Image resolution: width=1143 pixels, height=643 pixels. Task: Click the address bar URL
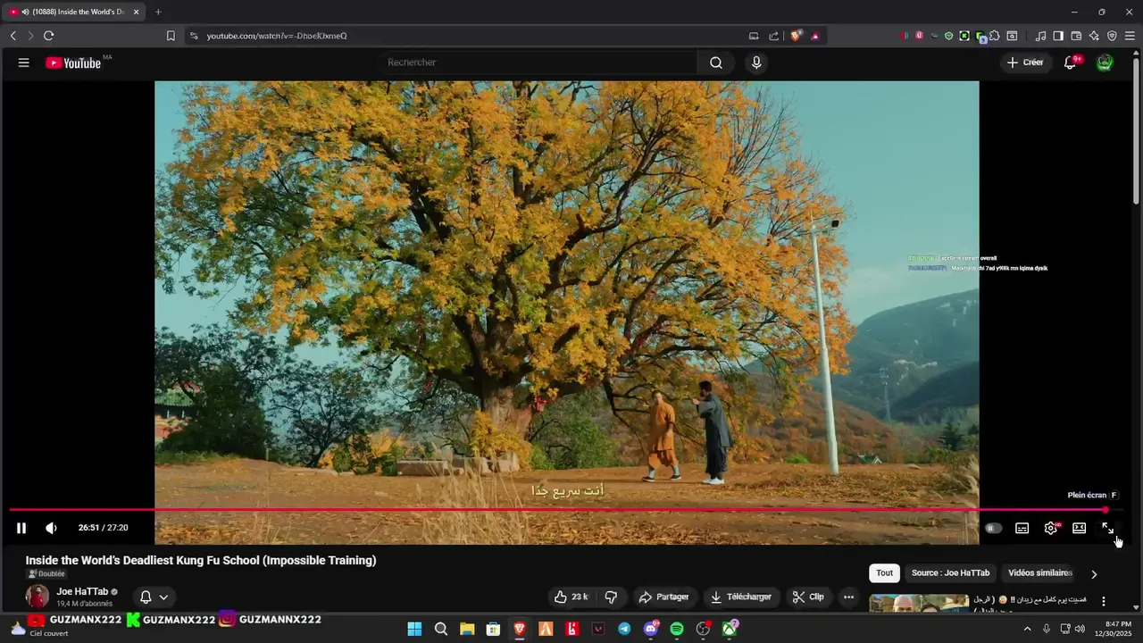coord(277,36)
